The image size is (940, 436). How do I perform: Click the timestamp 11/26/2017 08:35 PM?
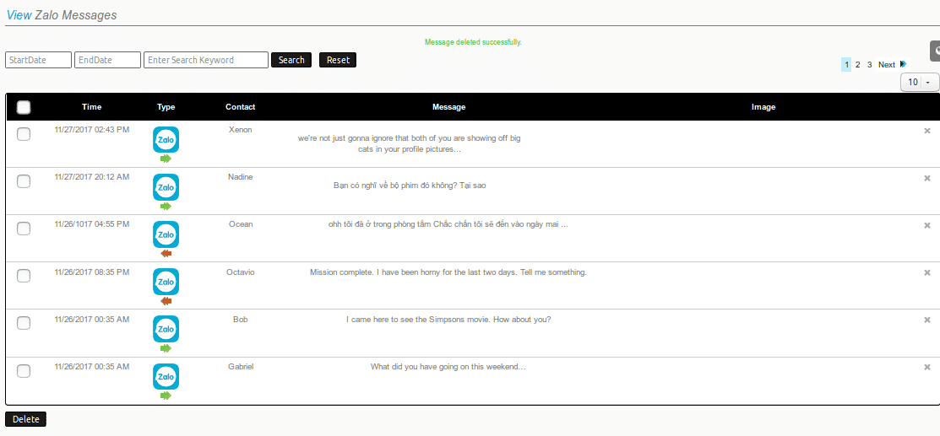(x=92, y=272)
